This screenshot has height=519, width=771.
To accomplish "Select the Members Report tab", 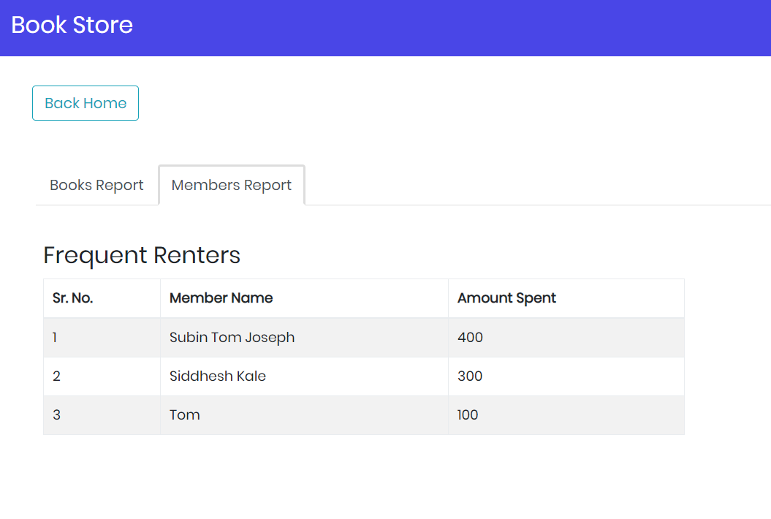I will point(232,185).
